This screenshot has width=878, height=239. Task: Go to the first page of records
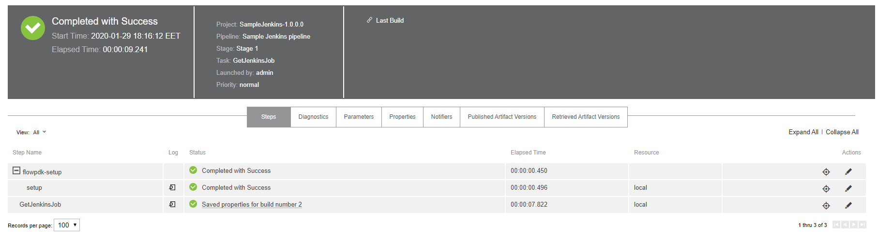click(836, 225)
